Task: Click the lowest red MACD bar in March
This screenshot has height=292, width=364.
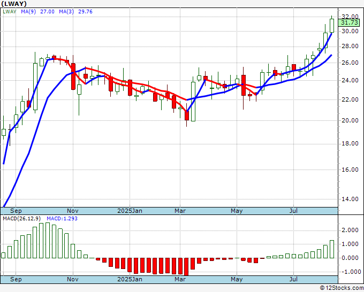Action: click(x=187, y=266)
